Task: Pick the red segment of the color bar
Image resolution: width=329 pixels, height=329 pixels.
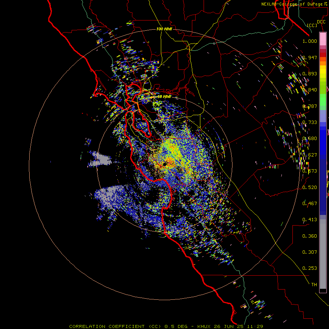Action: (323, 55)
